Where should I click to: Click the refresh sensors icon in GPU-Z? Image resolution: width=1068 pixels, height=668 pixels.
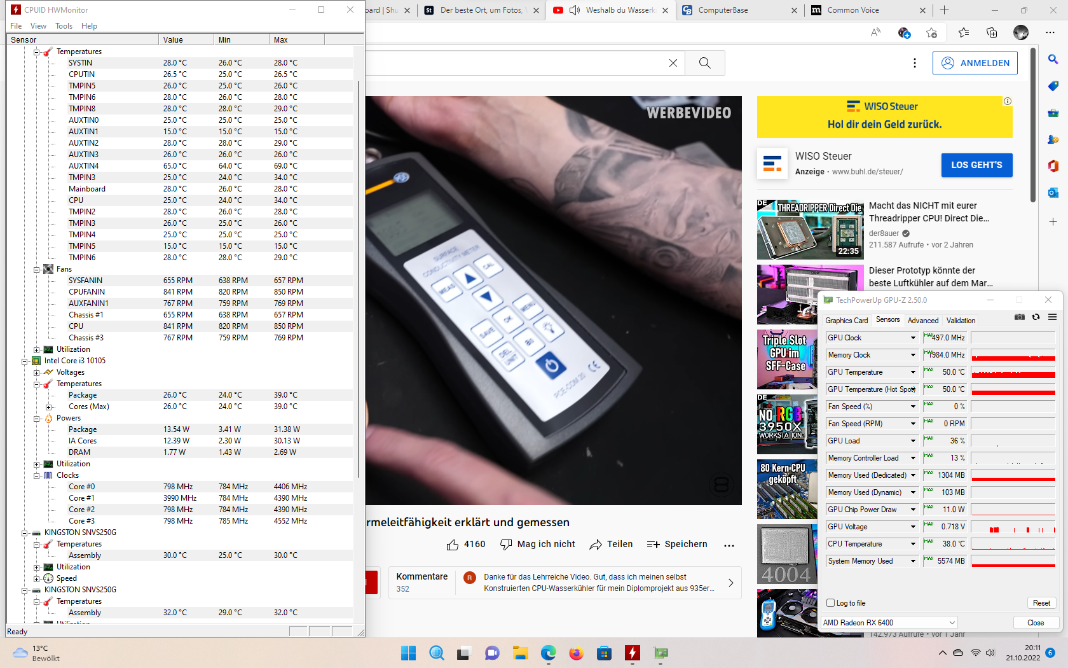tap(1036, 317)
